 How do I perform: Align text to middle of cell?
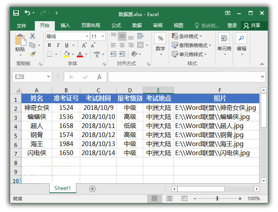pyautogui.click(x=122, y=36)
